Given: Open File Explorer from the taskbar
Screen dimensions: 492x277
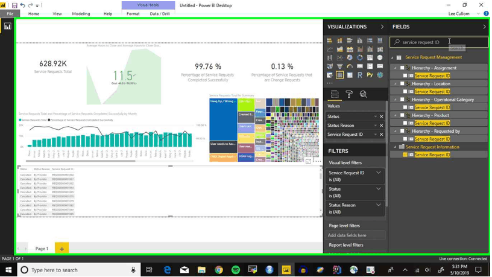Looking at the screenshot, I should (201, 270).
